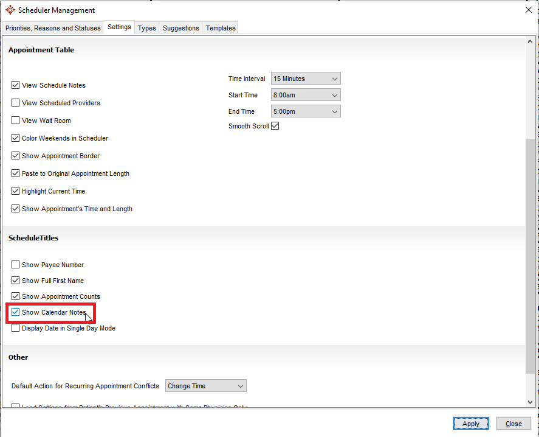Click the Scheduler Management app icon
The width and height of the screenshot is (539, 437).
coord(10,10)
